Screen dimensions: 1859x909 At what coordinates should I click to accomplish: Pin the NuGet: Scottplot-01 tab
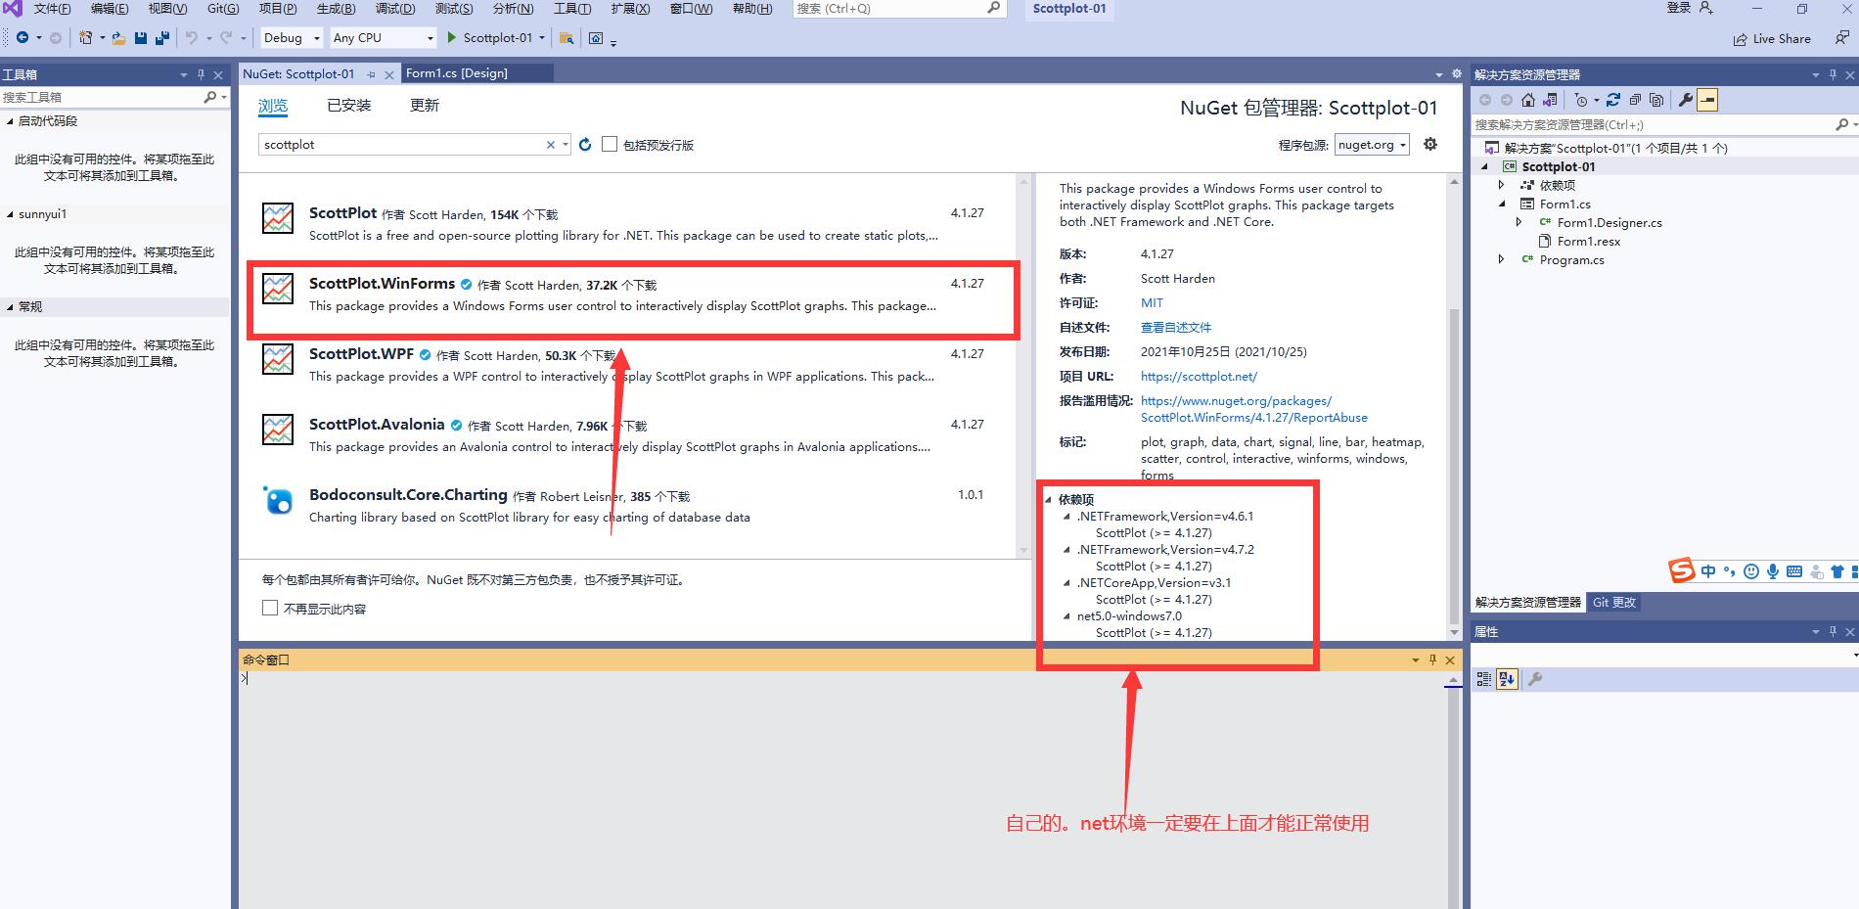pyautogui.click(x=372, y=74)
